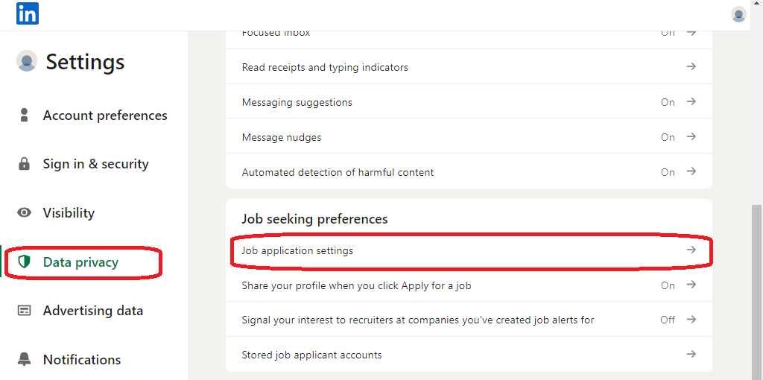Change Message nudges On setting
The image size is (763, 380).
(x=668, y=137)
